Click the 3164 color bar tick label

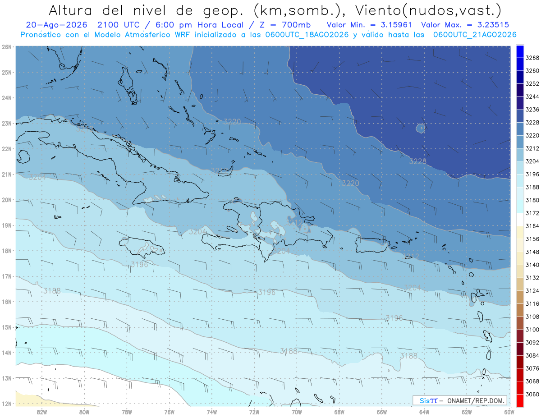tap(532, 226)
